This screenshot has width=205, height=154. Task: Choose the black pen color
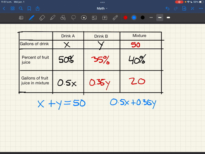click(x=143, y=18)
